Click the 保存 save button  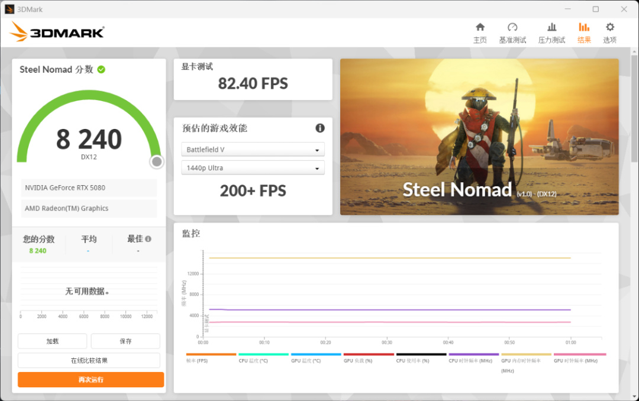125,341
